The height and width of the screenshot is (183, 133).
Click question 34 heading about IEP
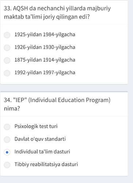tap(57, 104)
